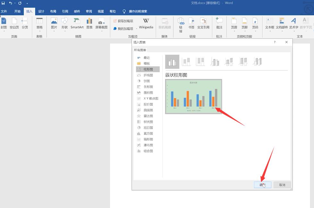The image size is (314, 208).
Task: Select 最近 in chart type list
Action: click(x=148, y=58)
